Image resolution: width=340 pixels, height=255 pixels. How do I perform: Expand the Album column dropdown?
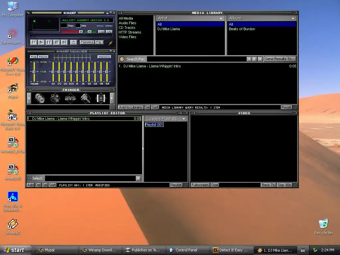tap(293, 19)
